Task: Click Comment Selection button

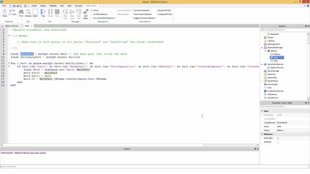Action: (x=142, y=10)
